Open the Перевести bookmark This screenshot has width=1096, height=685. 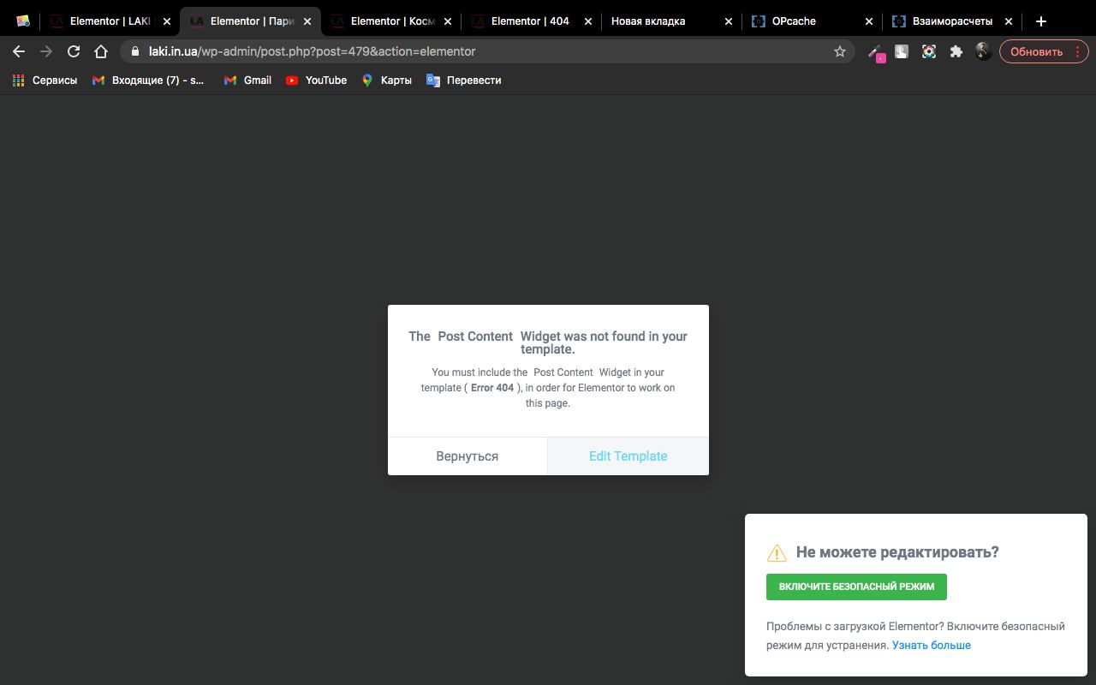tap(463, 80)
